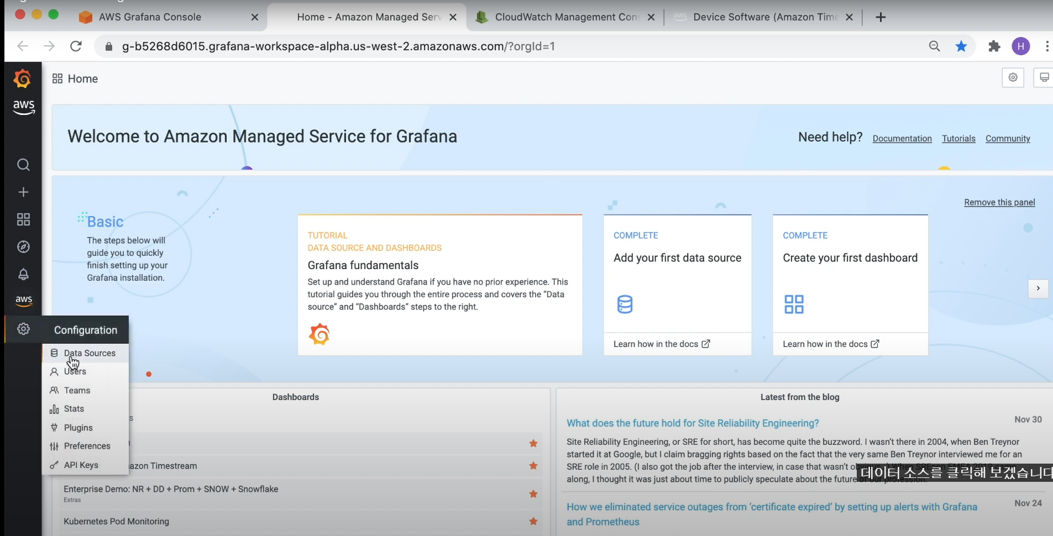Close the AWS Grafana Console tab
This screenshot has width=1053, height=536.
[x=255, y=17]
